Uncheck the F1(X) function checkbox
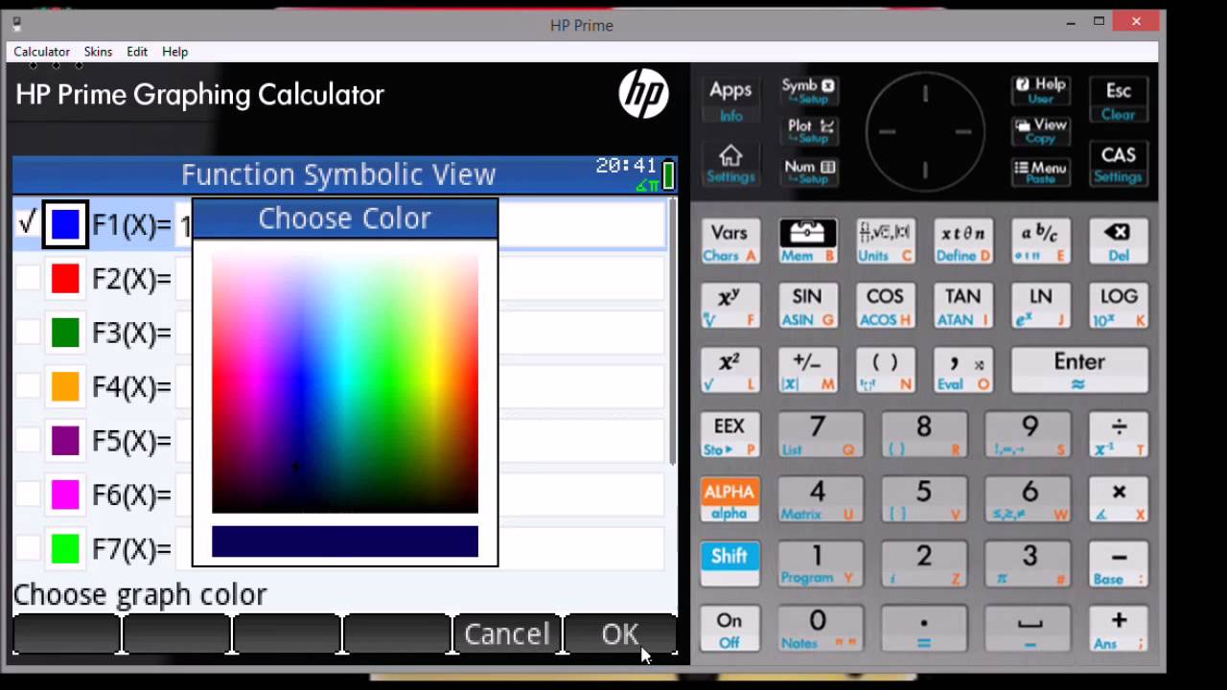This screenshot has width=1227, height=690. click(x=28, y=223)
